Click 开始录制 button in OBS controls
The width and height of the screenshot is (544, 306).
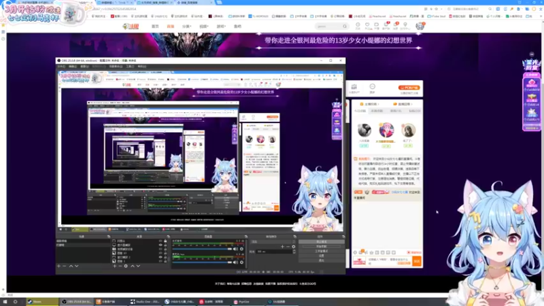tap(321, 246)
